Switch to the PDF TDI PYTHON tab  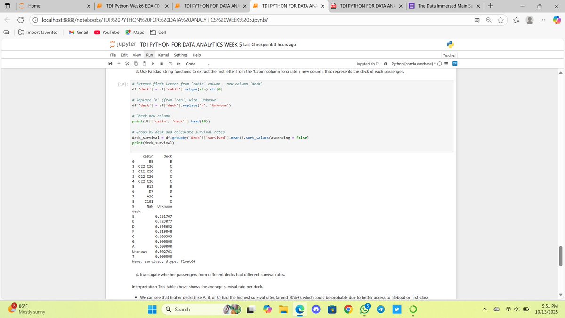[x=366, y=6]
